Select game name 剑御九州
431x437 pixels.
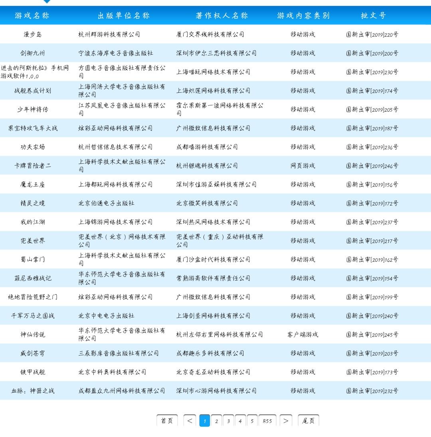33,53
